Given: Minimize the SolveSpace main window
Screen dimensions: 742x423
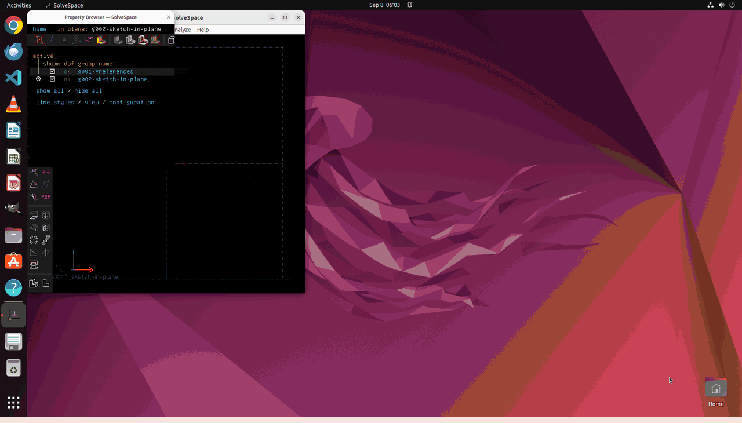Looking at the screenshot, I should tap(272, 17).
